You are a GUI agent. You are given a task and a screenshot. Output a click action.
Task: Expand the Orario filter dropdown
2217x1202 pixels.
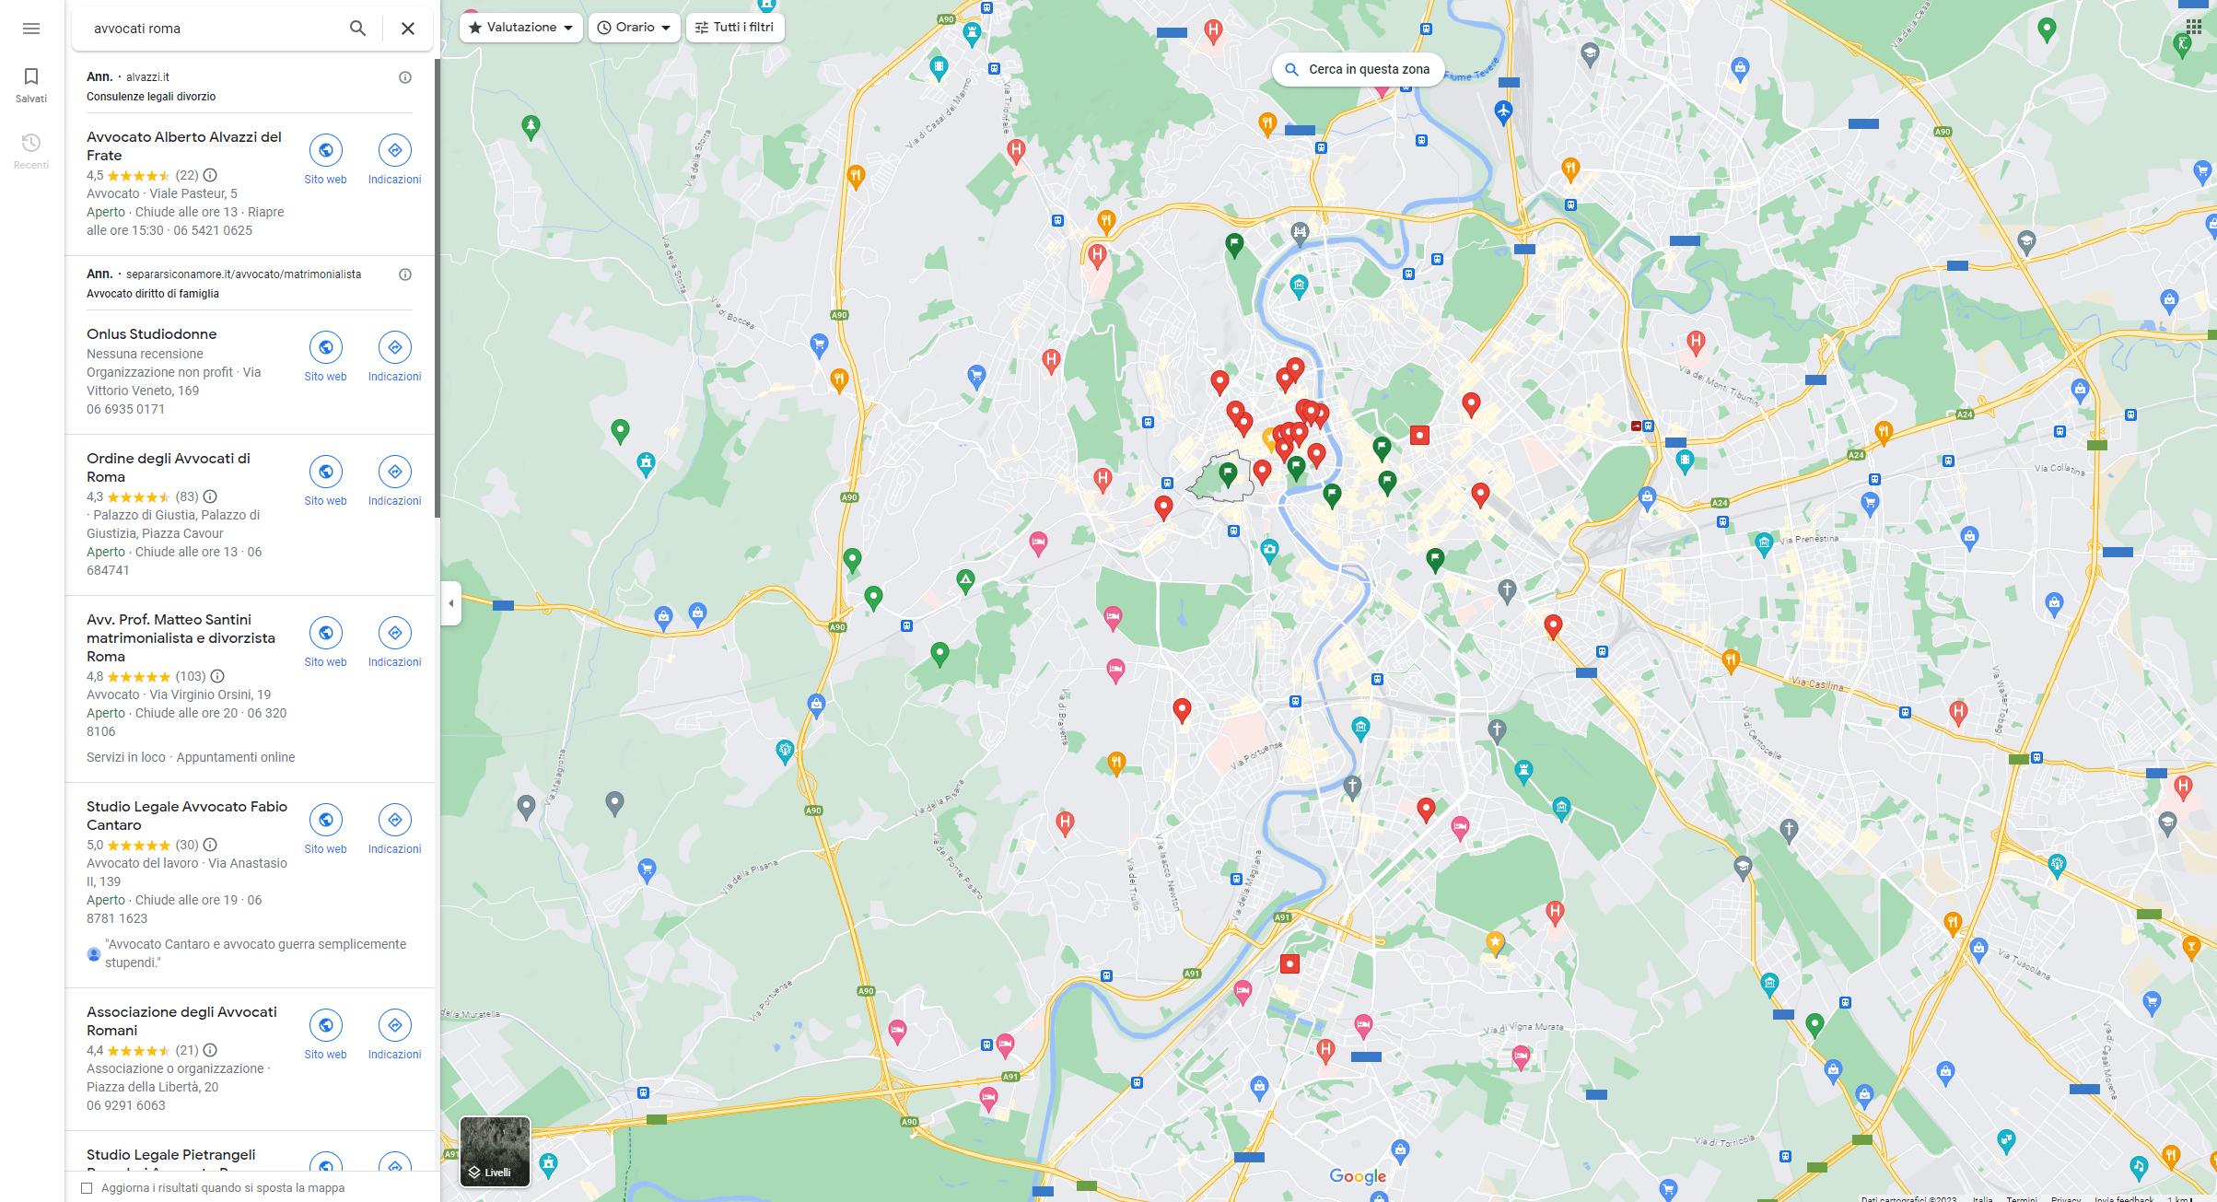pos(634,28)
